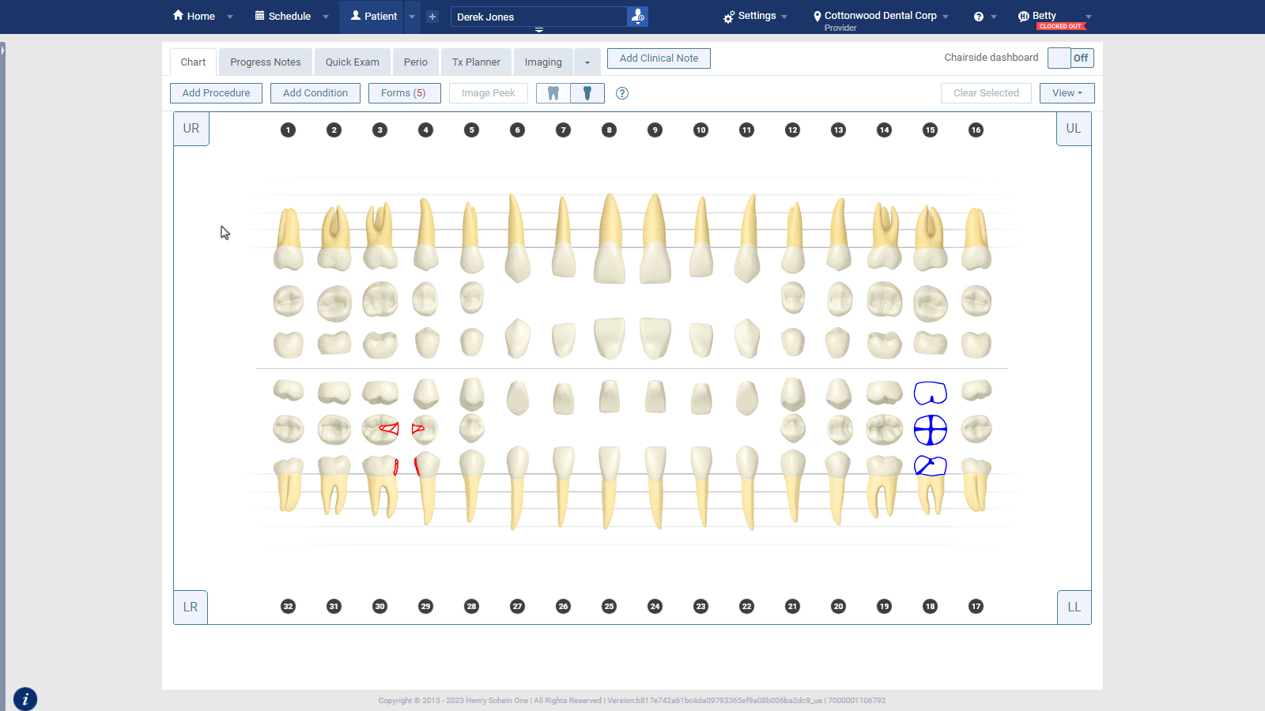Switch to the Progress Notes tab

coord(265,62)
